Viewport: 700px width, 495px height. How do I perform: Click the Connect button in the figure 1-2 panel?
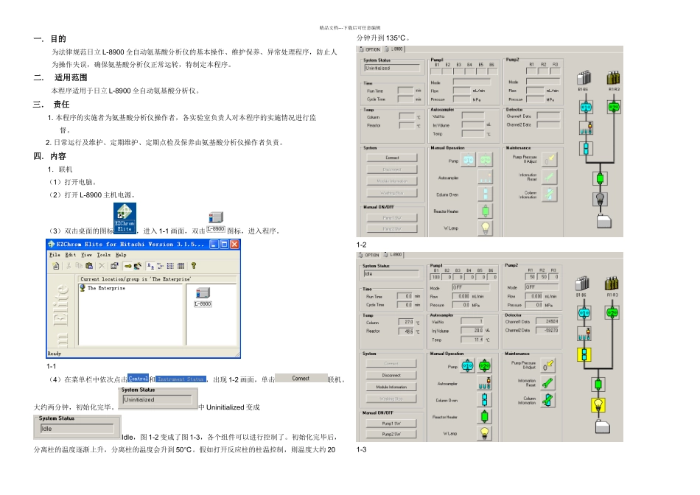(392, 158)
